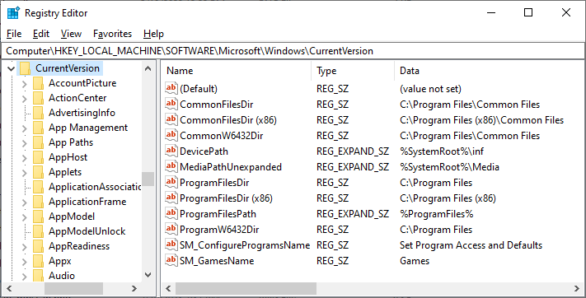586x298 pixels.
Task: Click the ActionCenter folder icon
Action: click(x=38, y=98)
